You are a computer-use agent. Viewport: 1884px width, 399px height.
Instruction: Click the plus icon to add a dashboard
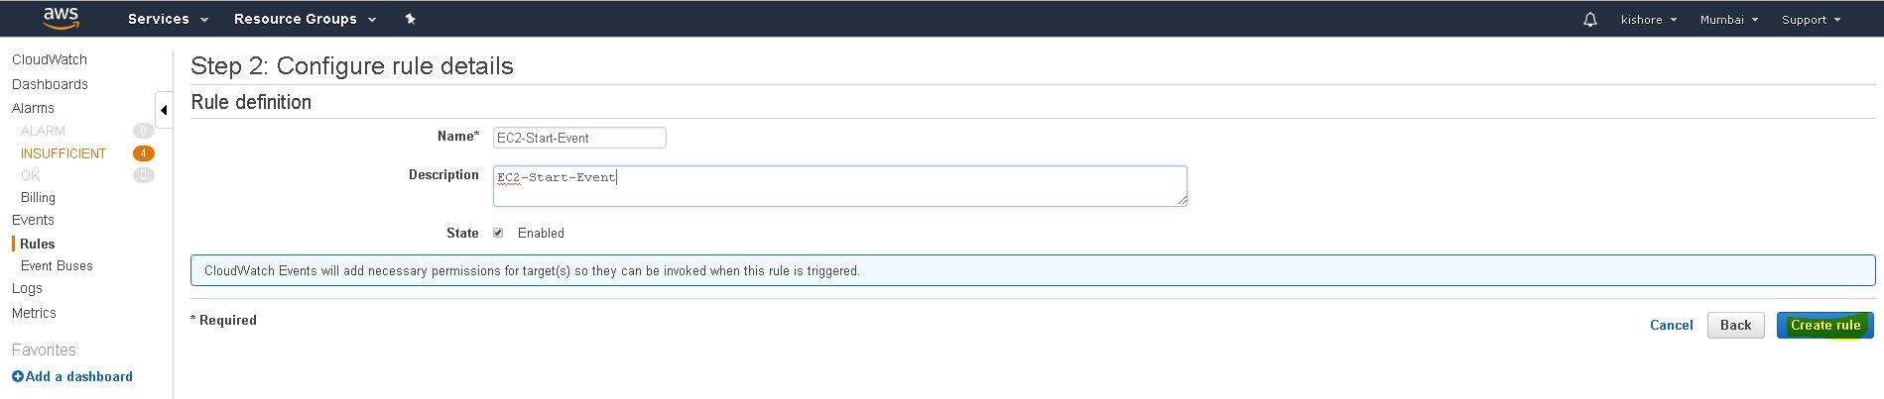(x=18, y=376)
